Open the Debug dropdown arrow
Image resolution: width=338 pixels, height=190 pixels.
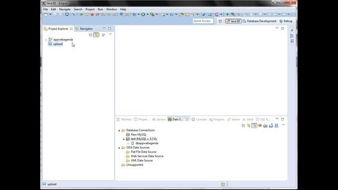138,14
